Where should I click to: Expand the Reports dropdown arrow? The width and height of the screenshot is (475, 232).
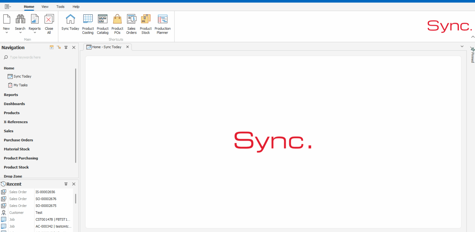35,32
